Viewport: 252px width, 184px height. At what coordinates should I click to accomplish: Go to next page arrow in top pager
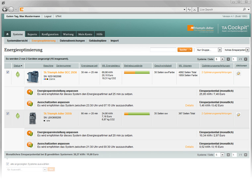[246, 59]
